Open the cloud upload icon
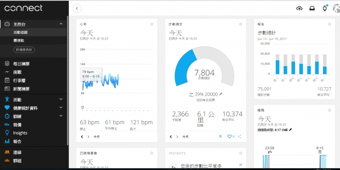 [299, 8]
